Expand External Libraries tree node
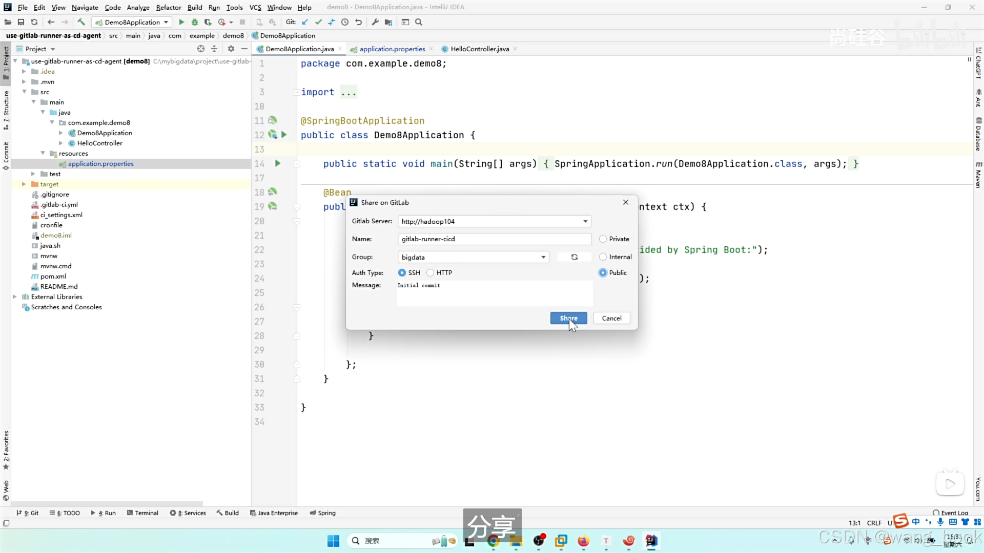The width and height of the screenshot is (984, 553). click(x=14, y=296)
